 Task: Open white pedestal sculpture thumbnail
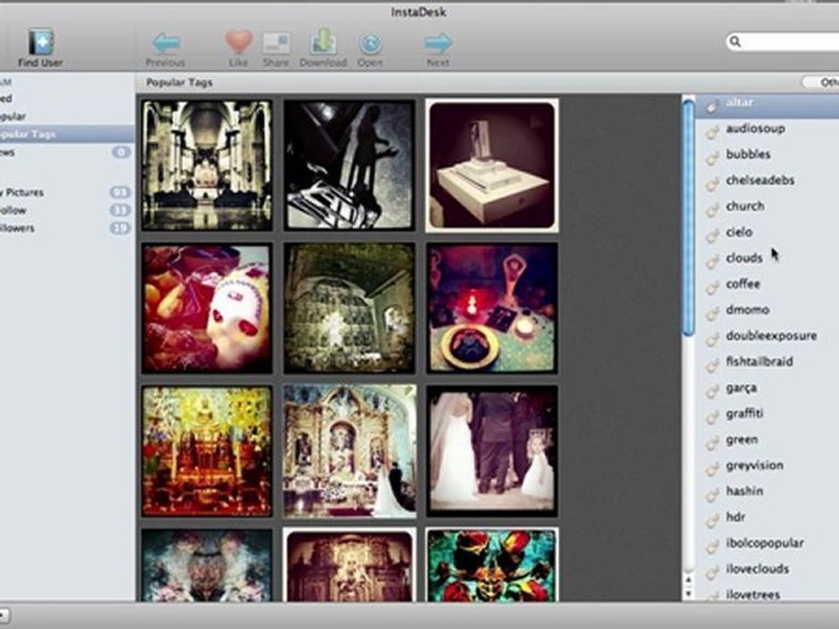coord(492,165)
